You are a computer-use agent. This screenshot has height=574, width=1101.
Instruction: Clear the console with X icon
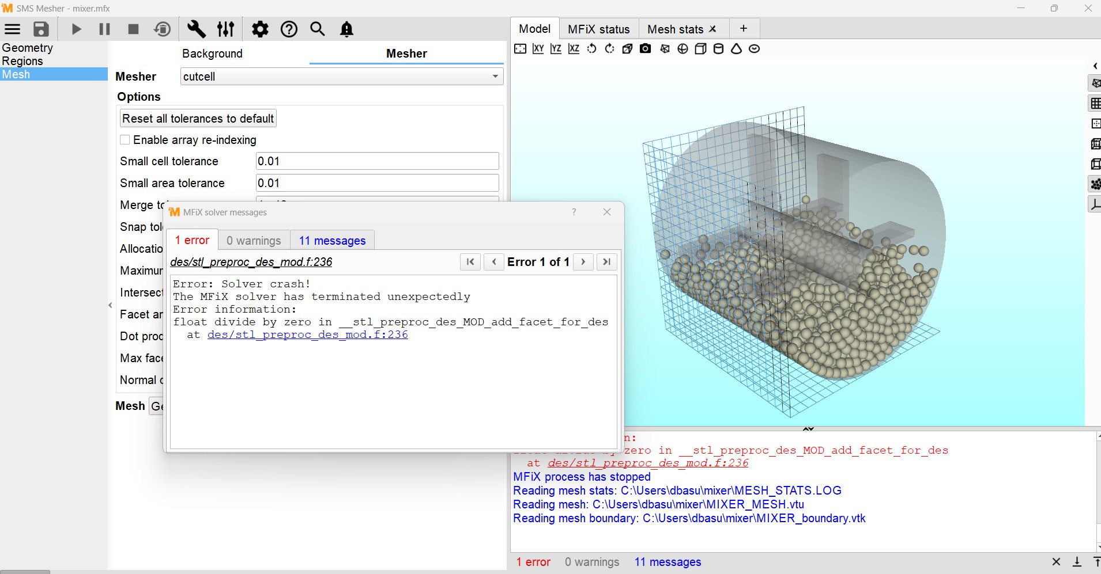tap(1056, 562)
